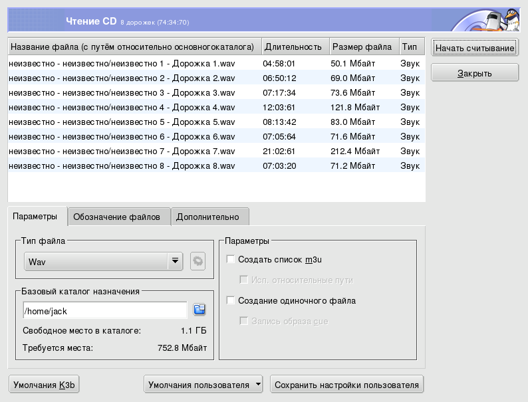The width and height of the screenshot is (528, 402).
Task: Toggle disabled Запись образа cue checkbox
Action: pyautogui.click(x=243, y=321)
